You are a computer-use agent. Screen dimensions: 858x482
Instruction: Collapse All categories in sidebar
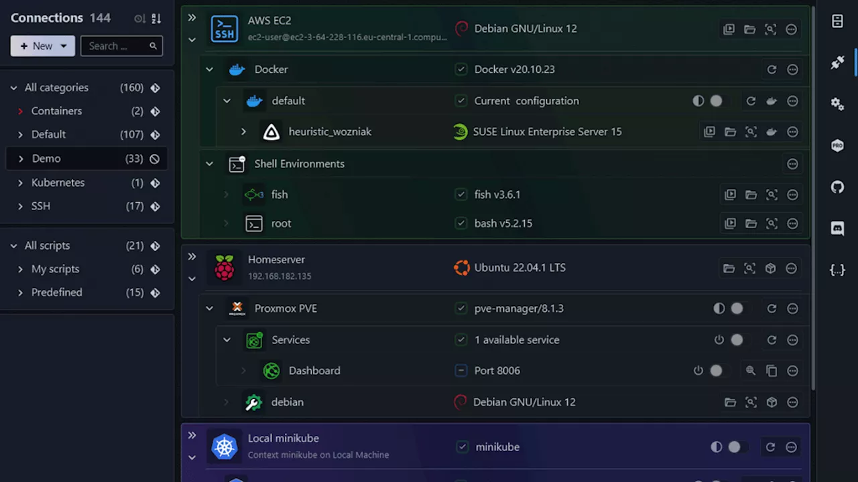pos(13,88)
